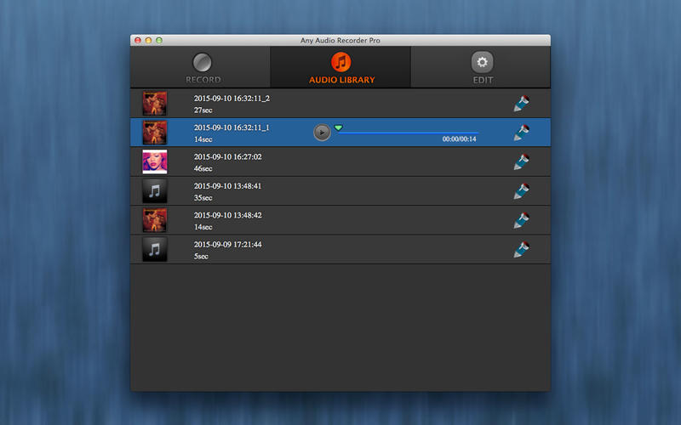Click the 00:00/00:14 time counter
Viewport: 681px width, 425px height.
point(459,139)
